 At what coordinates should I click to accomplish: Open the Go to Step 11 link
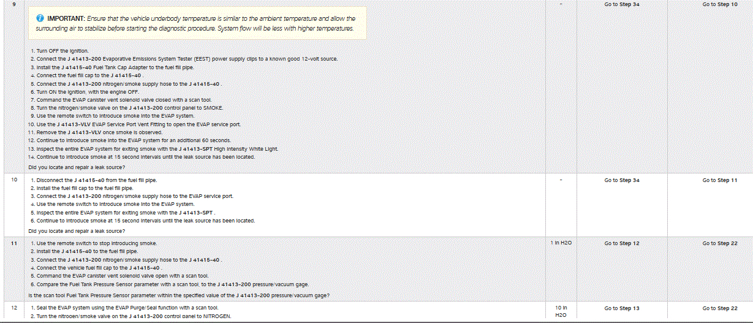pos(719,180)
